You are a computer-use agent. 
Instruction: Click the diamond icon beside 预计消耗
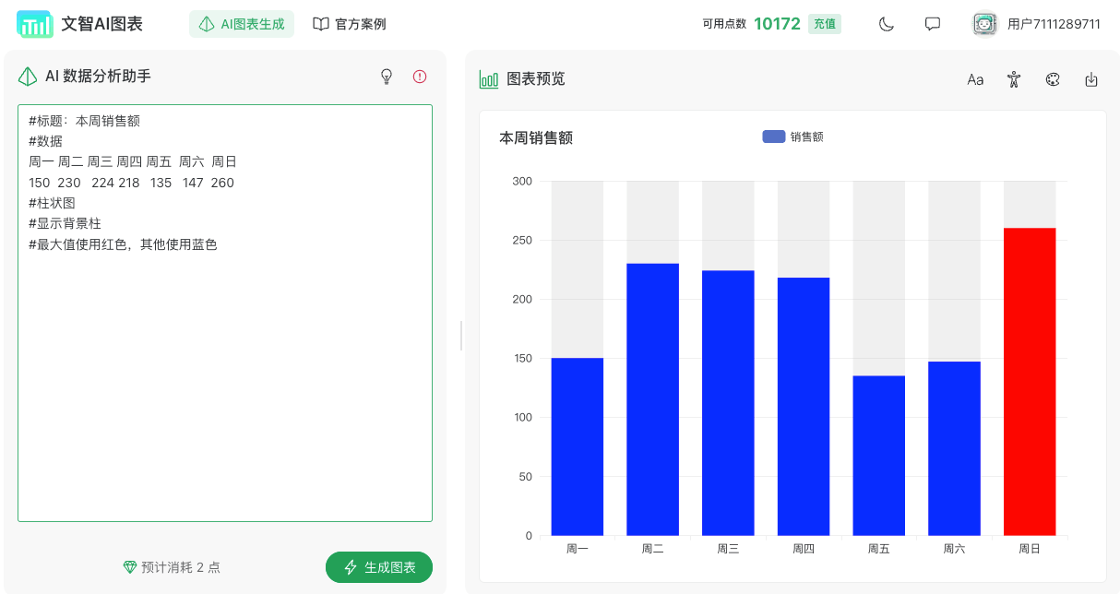(x=130, y=567)
